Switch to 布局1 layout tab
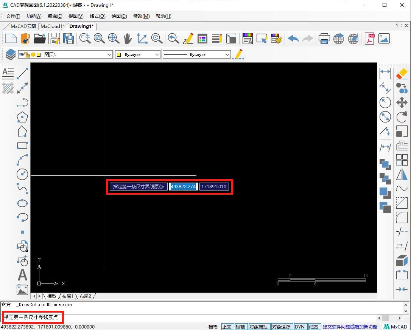The width and height of the screenshot is (411, 330). 68,296
